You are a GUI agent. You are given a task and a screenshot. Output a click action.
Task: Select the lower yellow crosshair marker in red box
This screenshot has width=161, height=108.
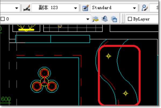tap(125, 93)
